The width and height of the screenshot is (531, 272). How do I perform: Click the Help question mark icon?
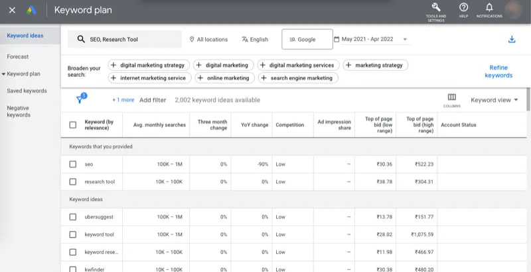(x=463, y=7)
